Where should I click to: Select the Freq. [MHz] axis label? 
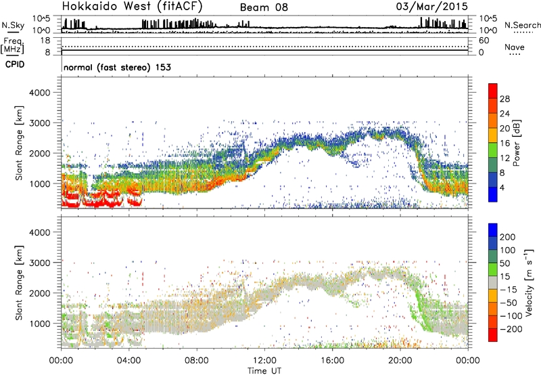tap(12, 46)
